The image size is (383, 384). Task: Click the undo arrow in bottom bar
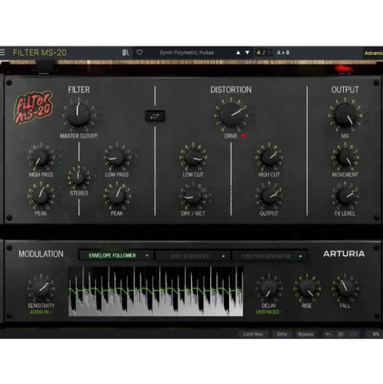point(328,334)
